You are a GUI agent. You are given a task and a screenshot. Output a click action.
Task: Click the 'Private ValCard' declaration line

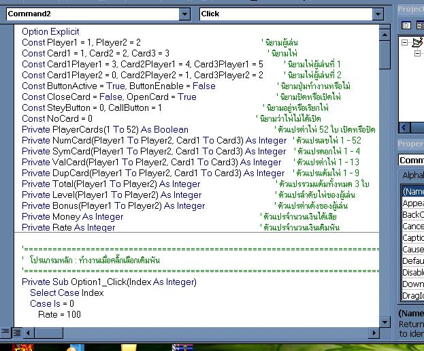151,162
